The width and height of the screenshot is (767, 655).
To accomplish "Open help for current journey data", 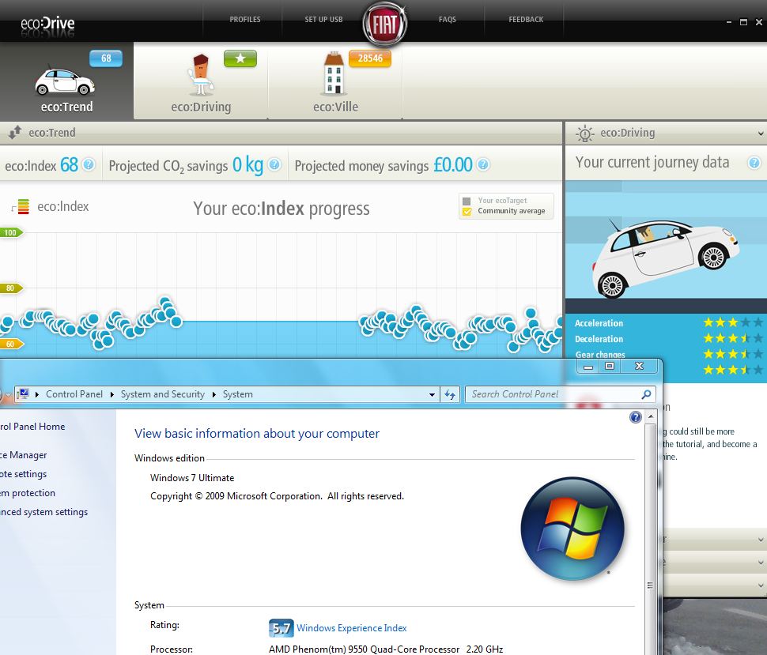I will [754, 163].
